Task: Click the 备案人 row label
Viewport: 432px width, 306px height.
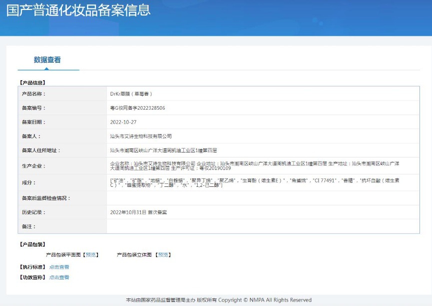Action: coord(31,137)
